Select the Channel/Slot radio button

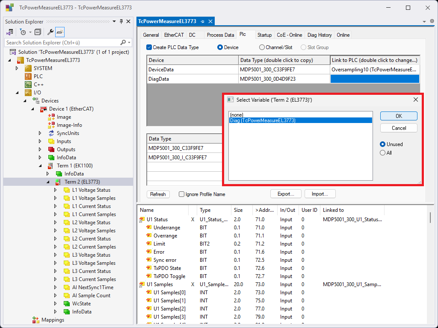click(x=262, y=47)
